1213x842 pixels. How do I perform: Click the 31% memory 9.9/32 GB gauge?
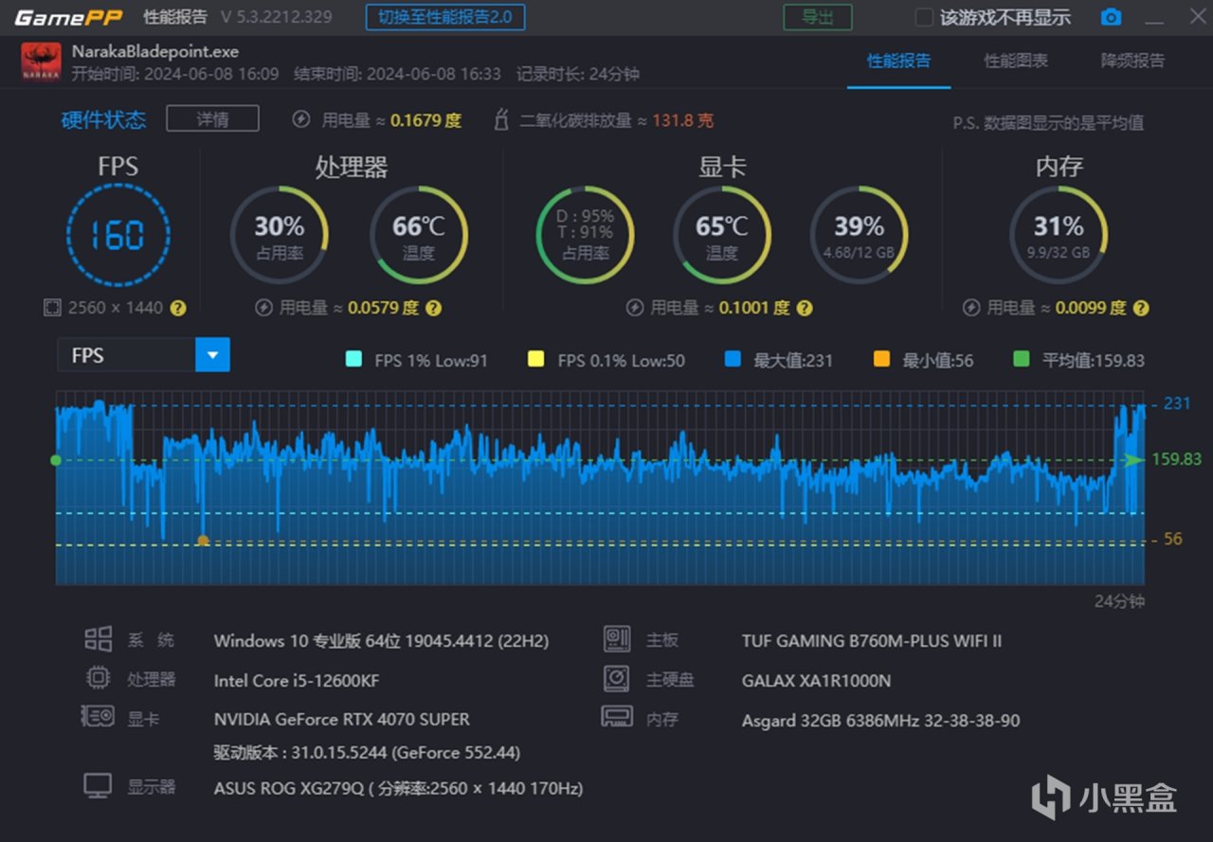1059,235
